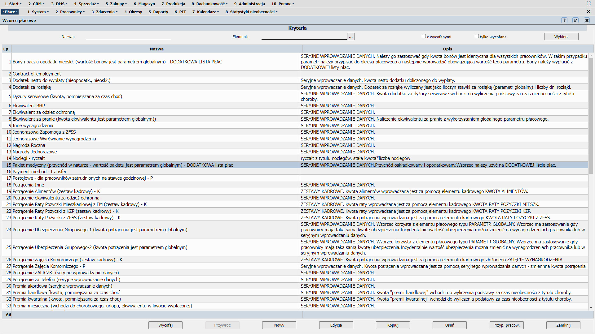The width and height of the screenshot is (595, 334).
Task: Open the 10. Pomoc dropdown
Action: coord(283,4)
